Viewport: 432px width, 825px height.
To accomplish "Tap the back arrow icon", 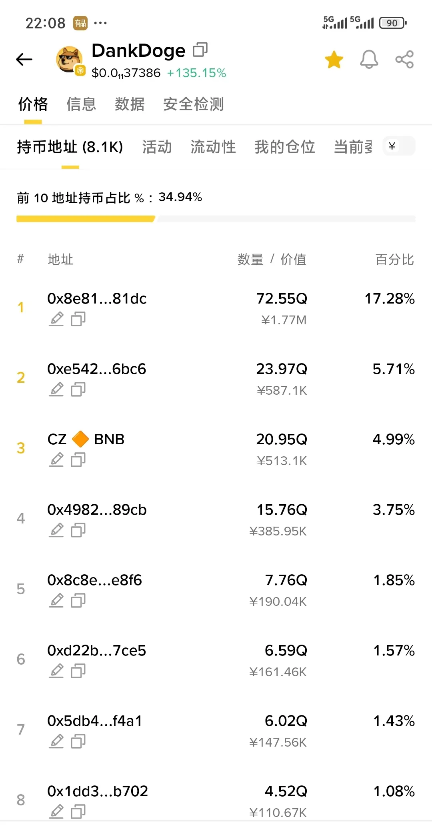I will point(24,60).
